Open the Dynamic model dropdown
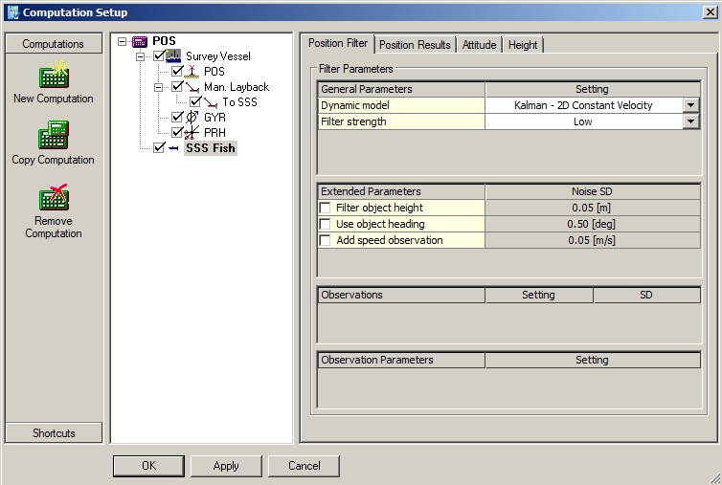 690,105
